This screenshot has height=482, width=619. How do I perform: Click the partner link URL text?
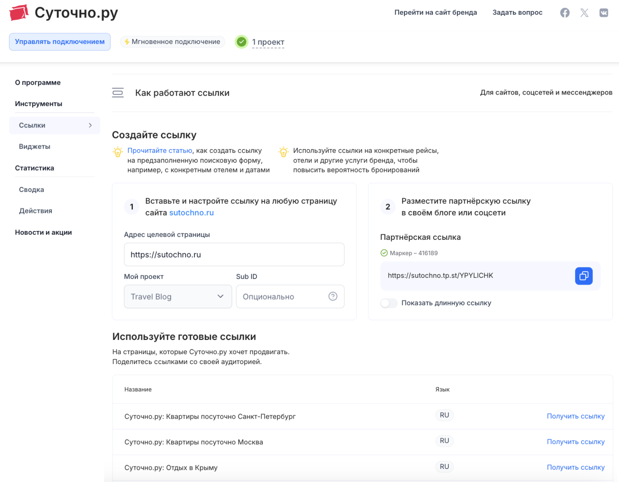(440, 275)
